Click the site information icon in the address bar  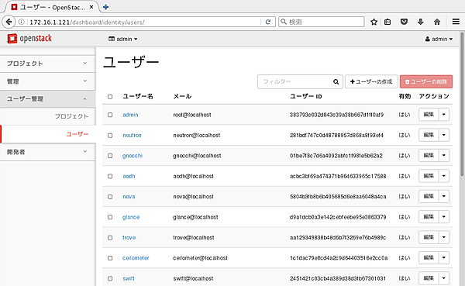point(22,22)
